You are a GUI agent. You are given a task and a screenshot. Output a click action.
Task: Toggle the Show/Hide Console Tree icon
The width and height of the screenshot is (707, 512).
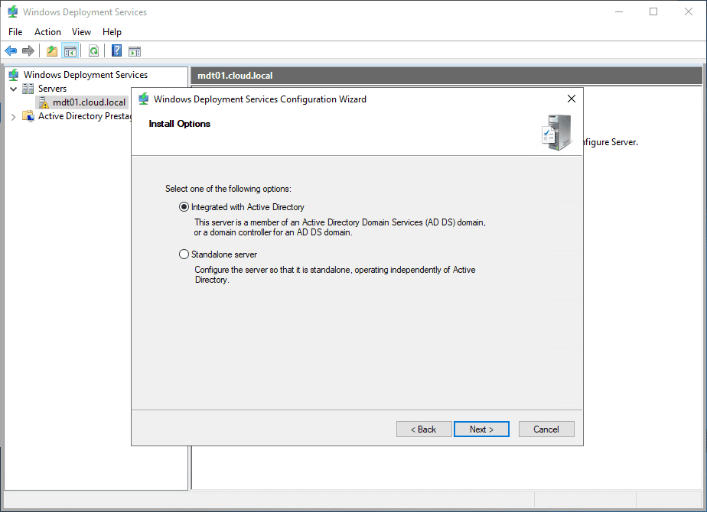pos(70,51)
